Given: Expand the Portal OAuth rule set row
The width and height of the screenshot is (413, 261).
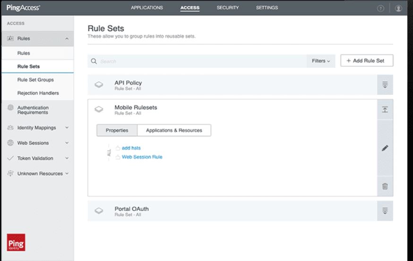Looking at the screenshot, I should pos(385,211).
